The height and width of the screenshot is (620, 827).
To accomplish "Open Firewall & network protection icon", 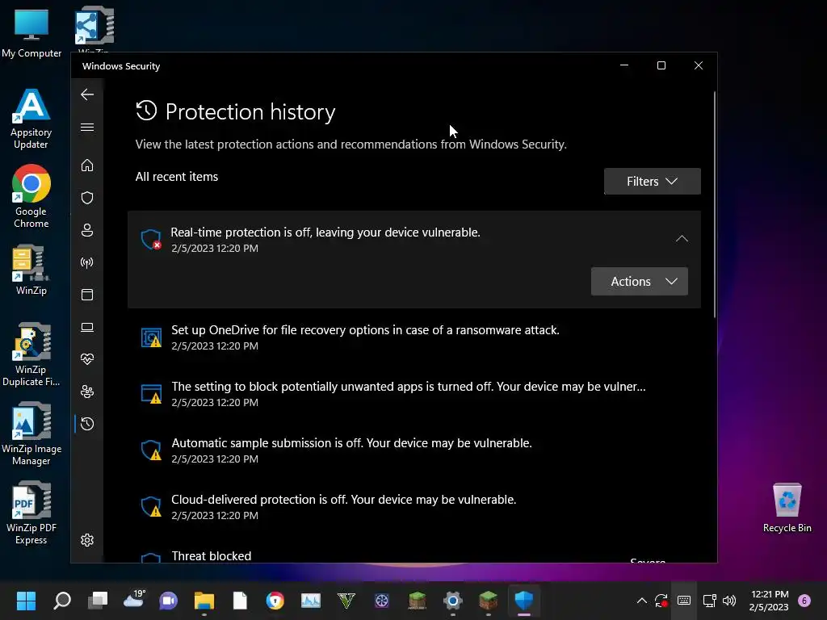I will (x=87, y=262).
